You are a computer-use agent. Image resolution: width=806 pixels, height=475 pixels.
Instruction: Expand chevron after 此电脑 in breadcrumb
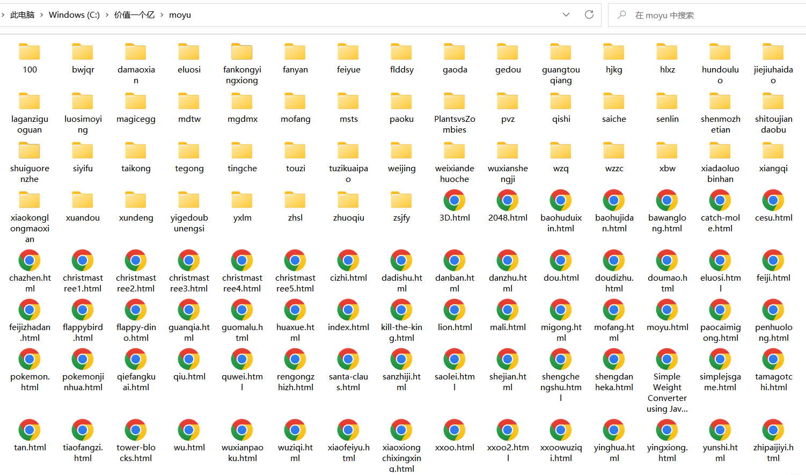tap(41, 15)
